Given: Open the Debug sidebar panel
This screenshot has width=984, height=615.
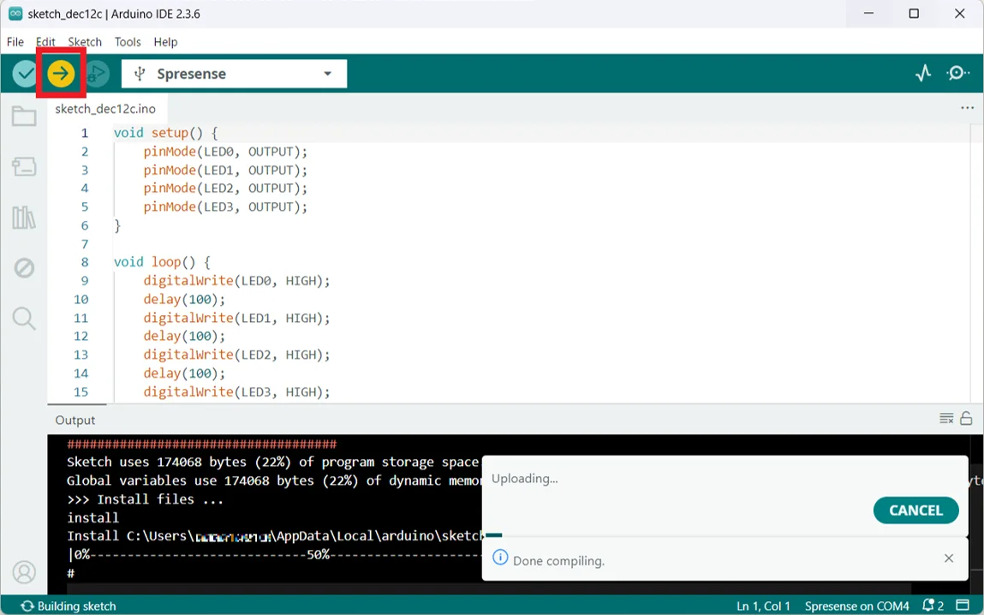Looking at the screenshot, I should [24, 268].
